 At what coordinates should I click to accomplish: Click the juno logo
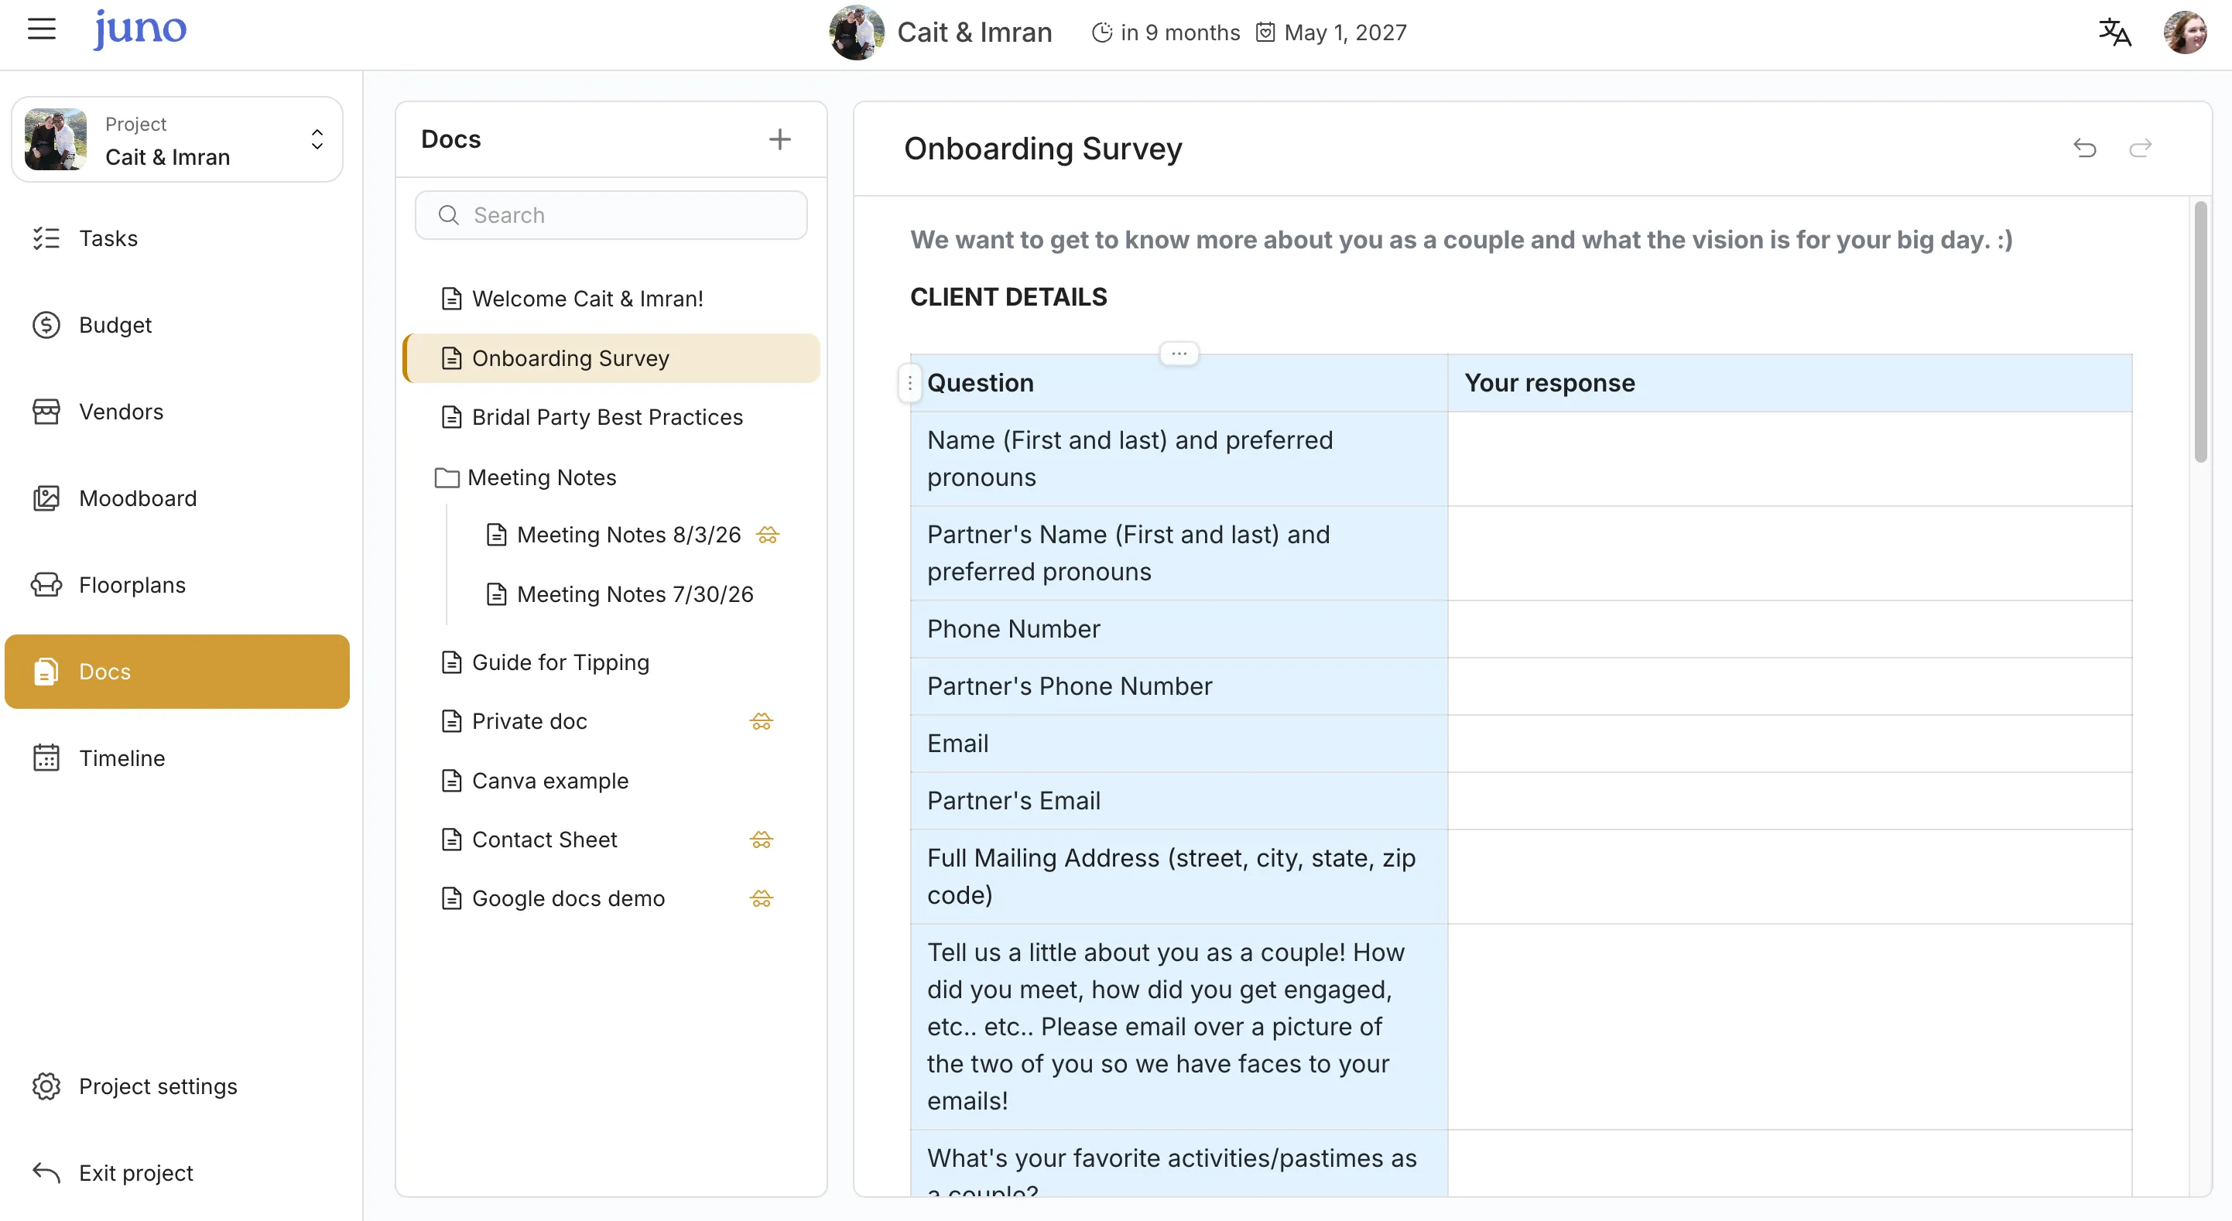click(x=140, y=29)
